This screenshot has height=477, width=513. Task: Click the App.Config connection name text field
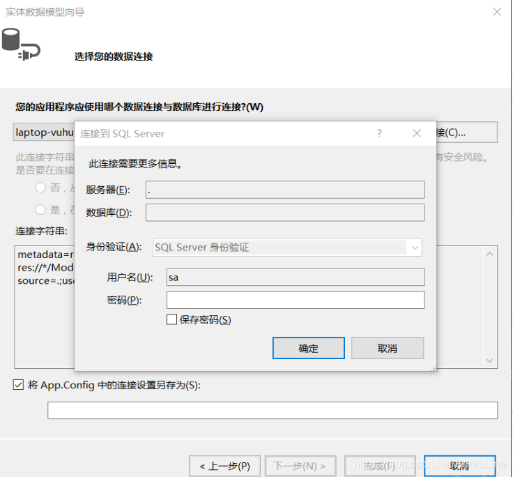pos(273,410)
